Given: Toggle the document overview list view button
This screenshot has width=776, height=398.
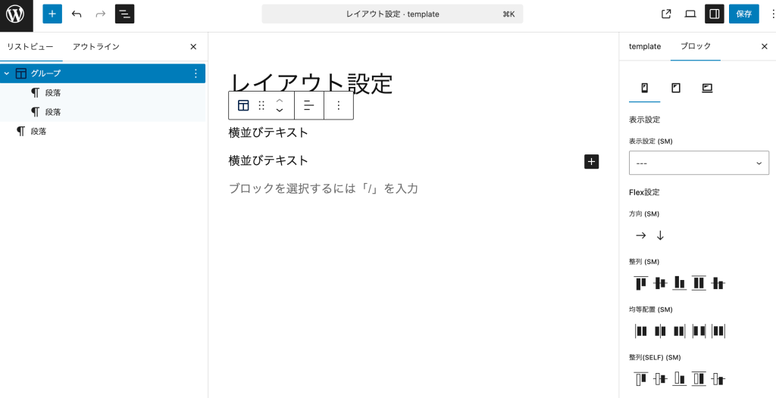Looking at the screenshot, I should [125, 14].
